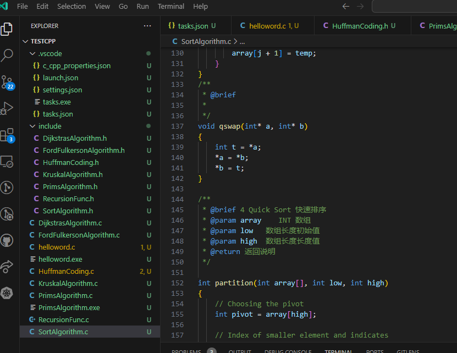Click the Explorer files icon
457x353 pixels.
tap(8, 29)
